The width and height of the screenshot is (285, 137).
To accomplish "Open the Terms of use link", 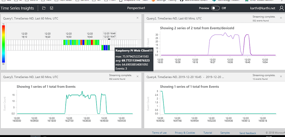I will [159, 133].
